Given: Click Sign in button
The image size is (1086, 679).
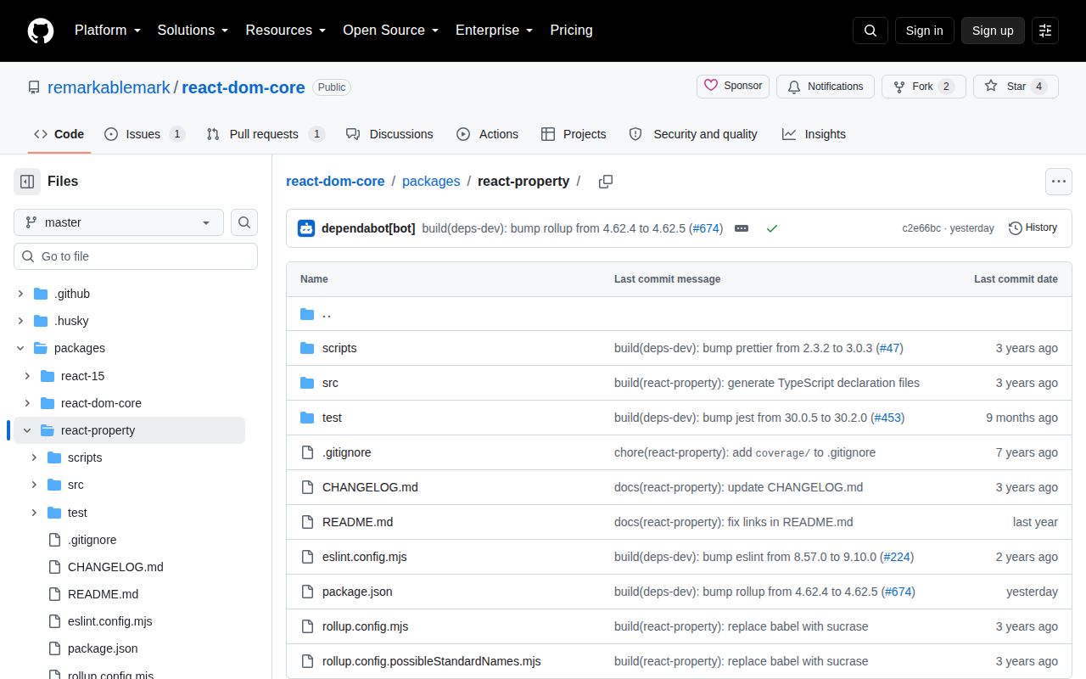Looking at the screenshot, I should tap(924, 31).
